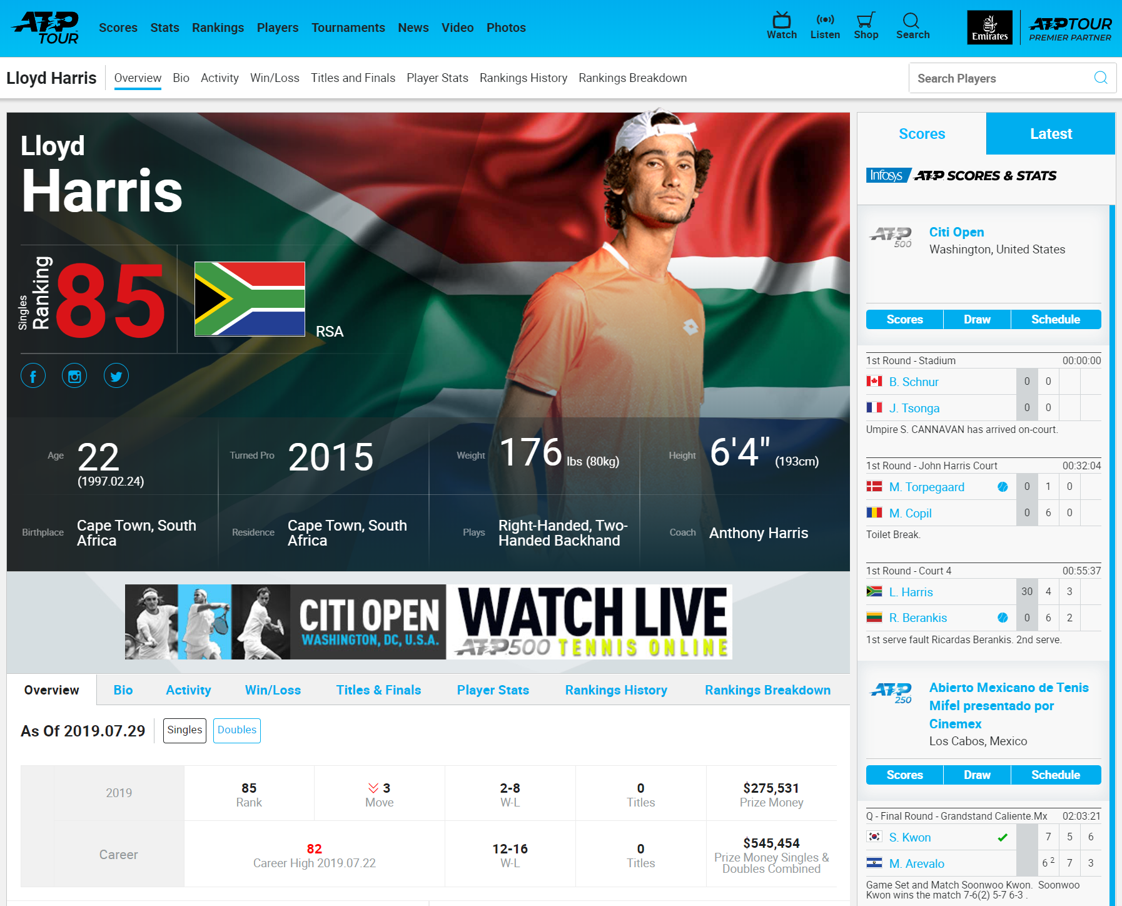Open M. Arevalo's player link
The width and height of the screenshot is (1122, 906).
pyautogui.click(x=916, y=863)
